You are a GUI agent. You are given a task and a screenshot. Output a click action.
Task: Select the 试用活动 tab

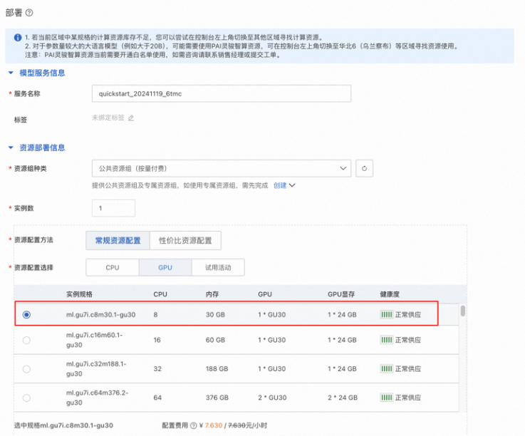tap(218, 268)
